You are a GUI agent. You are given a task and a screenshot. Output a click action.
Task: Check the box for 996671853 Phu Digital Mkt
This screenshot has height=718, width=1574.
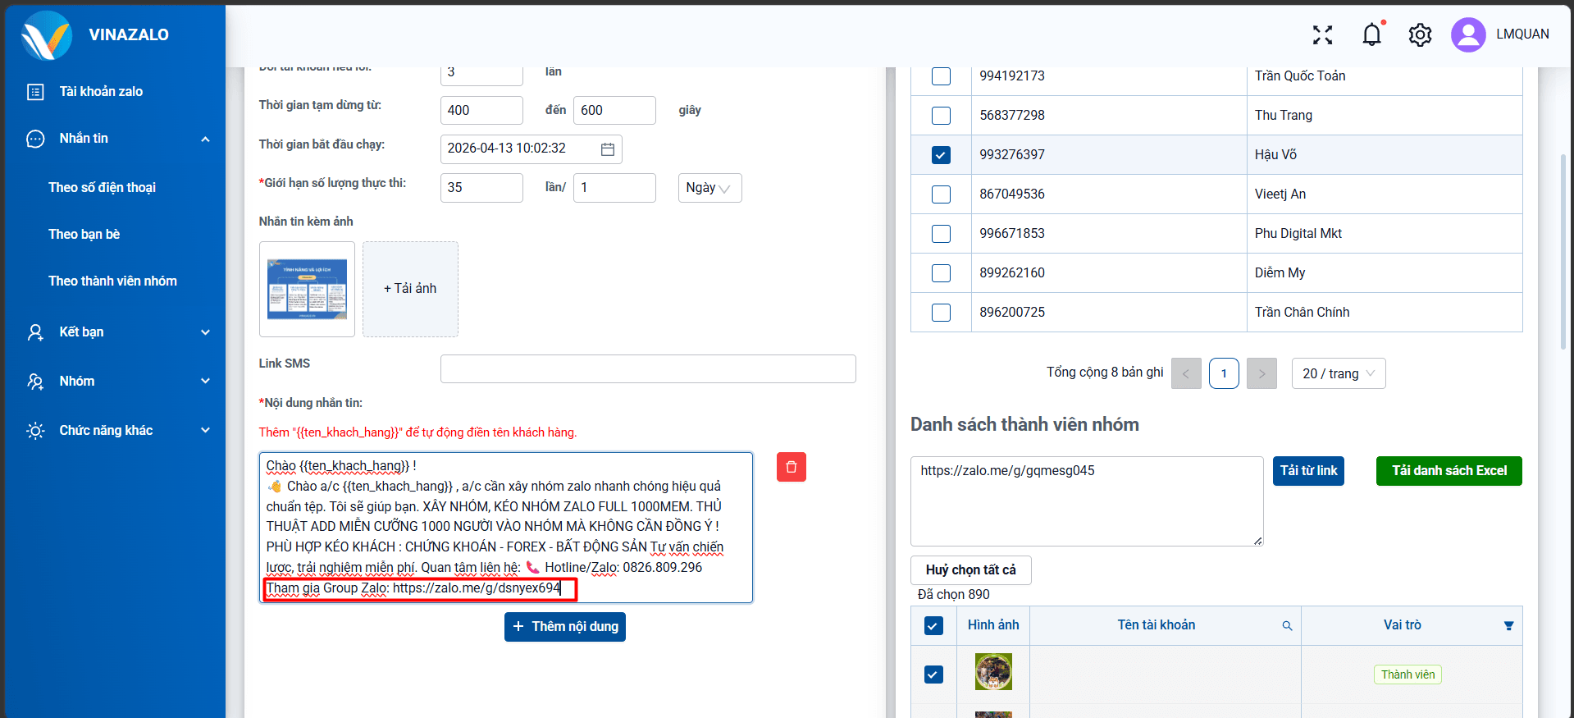(x=941, y=234)
